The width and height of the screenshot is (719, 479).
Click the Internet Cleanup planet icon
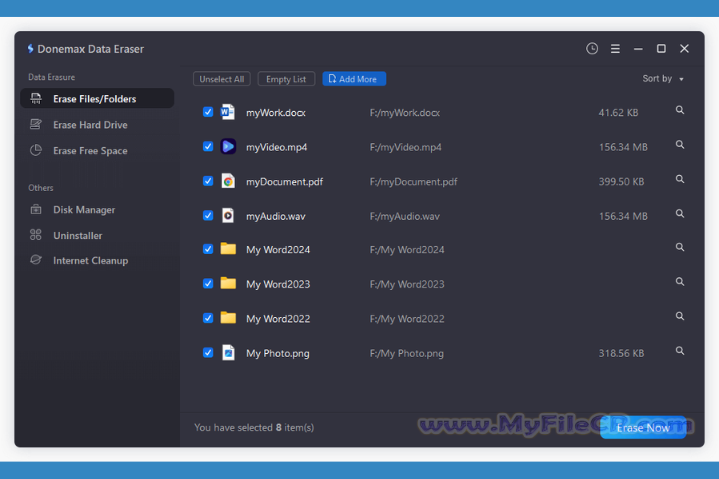(36, 260)
